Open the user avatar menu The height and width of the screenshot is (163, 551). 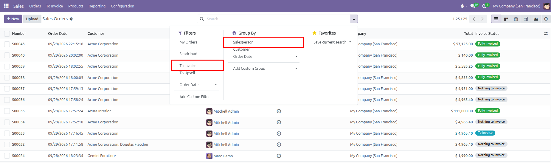(547, 6)
